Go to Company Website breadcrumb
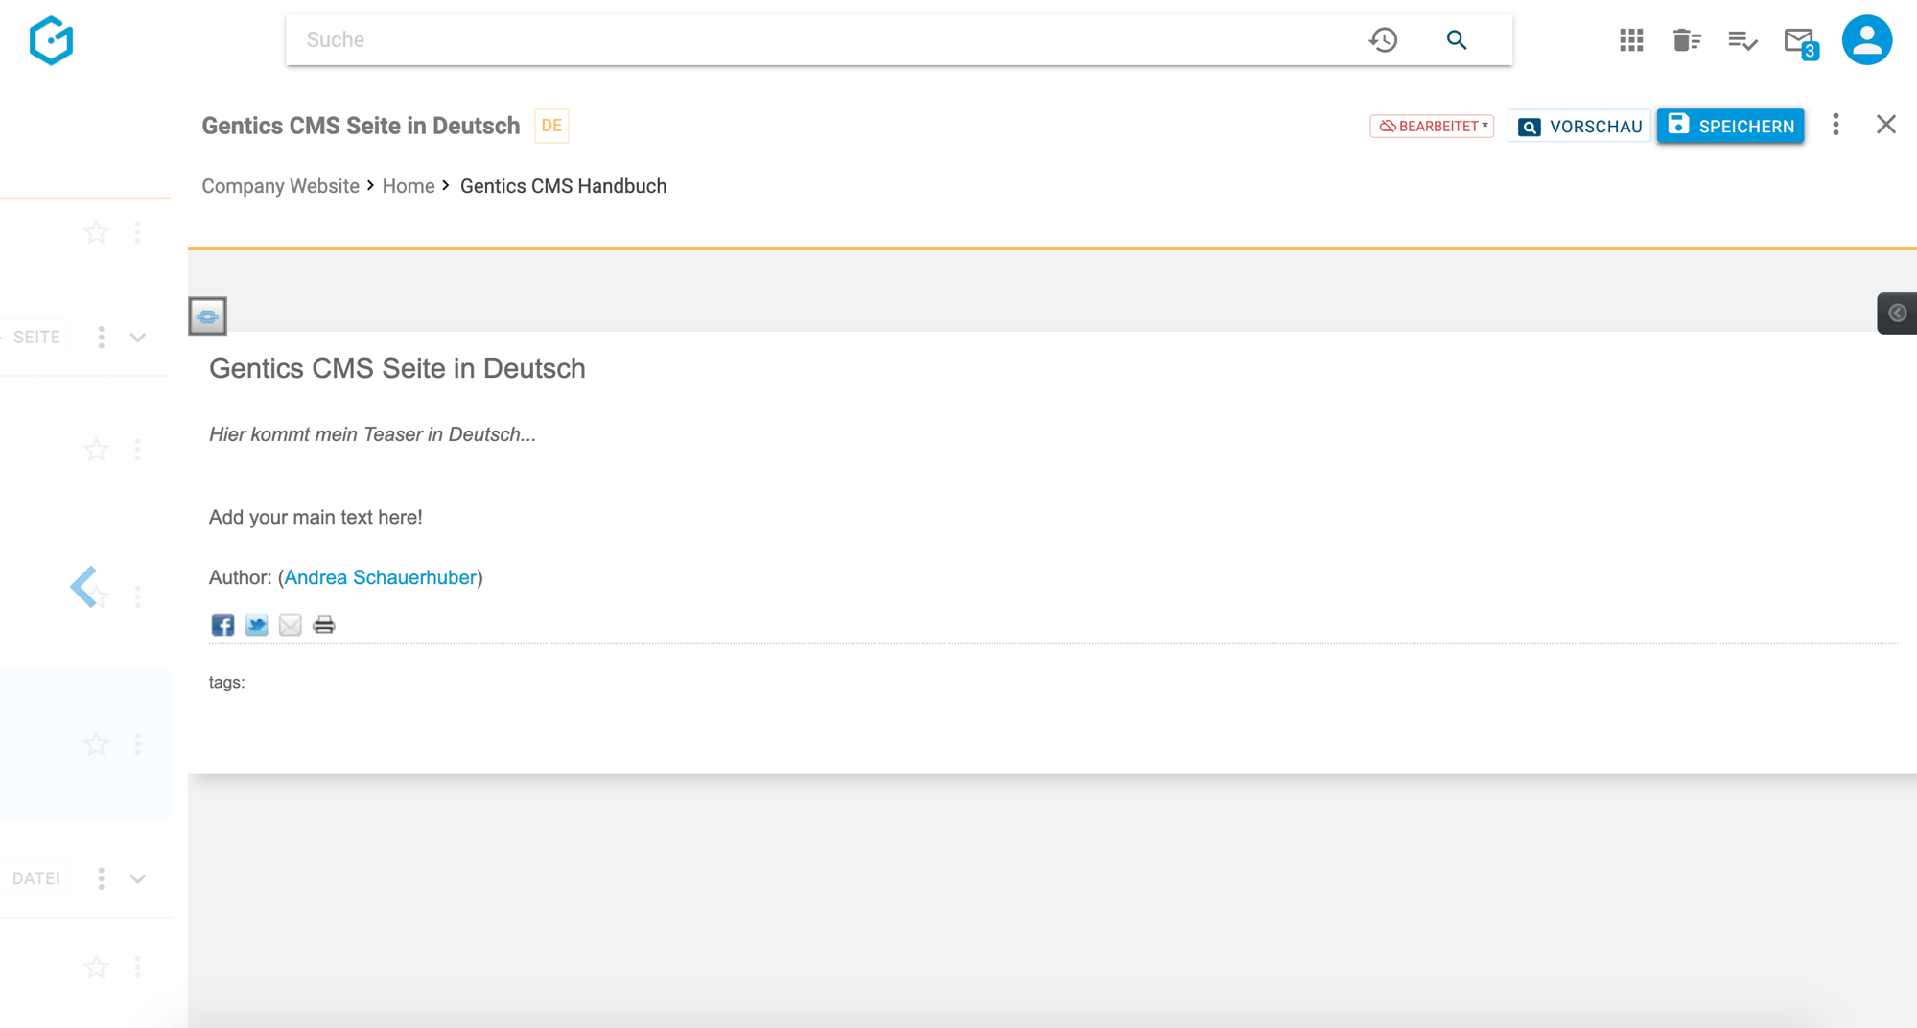This screenshot has width=1917, height=1028. pos(280,186)
